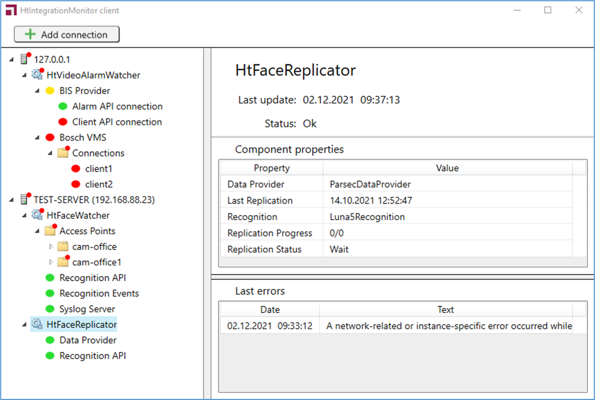The height and width of the screenshot is (400, 595).
Task: Collapse the 127.0.0.1 tree node
Action: pos(12,59)
